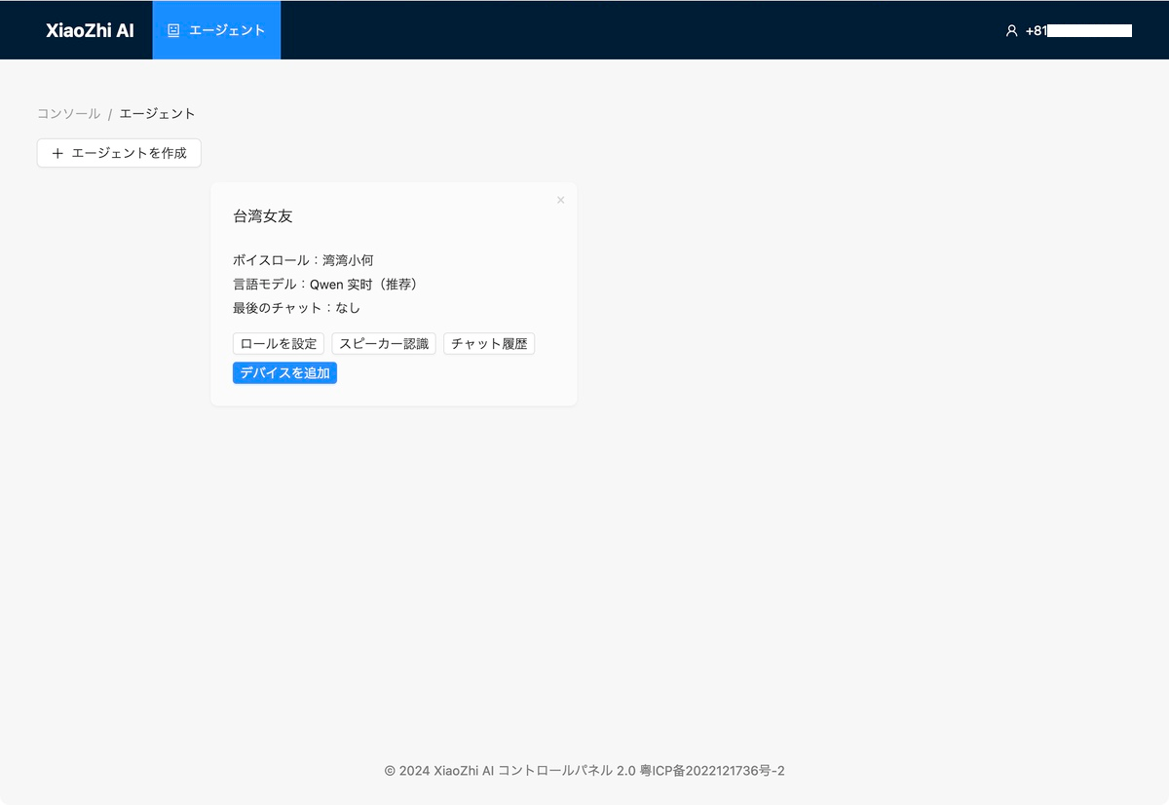The image size is (1169, 805).
Task: View チャット履歴 for 台湾女友
Action: (x=489, y=344)
